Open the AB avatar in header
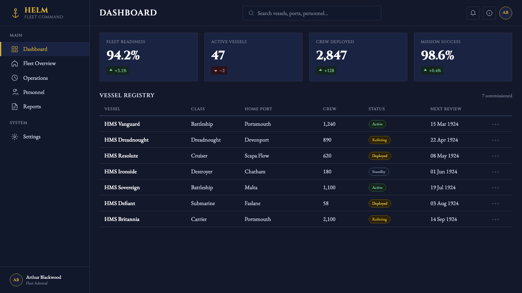The image size is (522, 293). [x=506, y=13]
